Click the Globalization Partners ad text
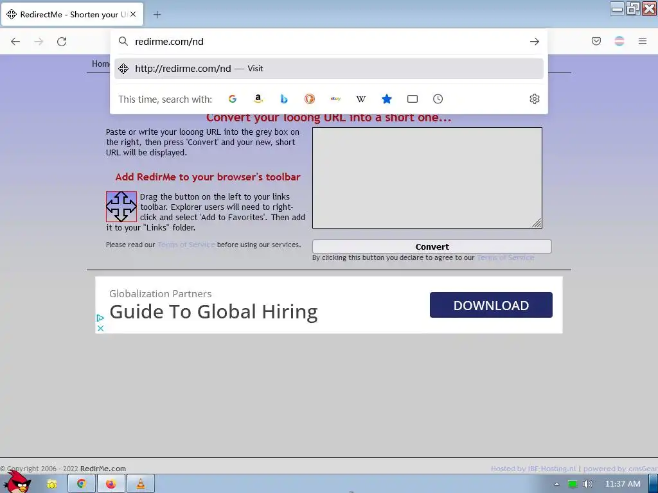 pyautogui.click(x=160, y=294)
